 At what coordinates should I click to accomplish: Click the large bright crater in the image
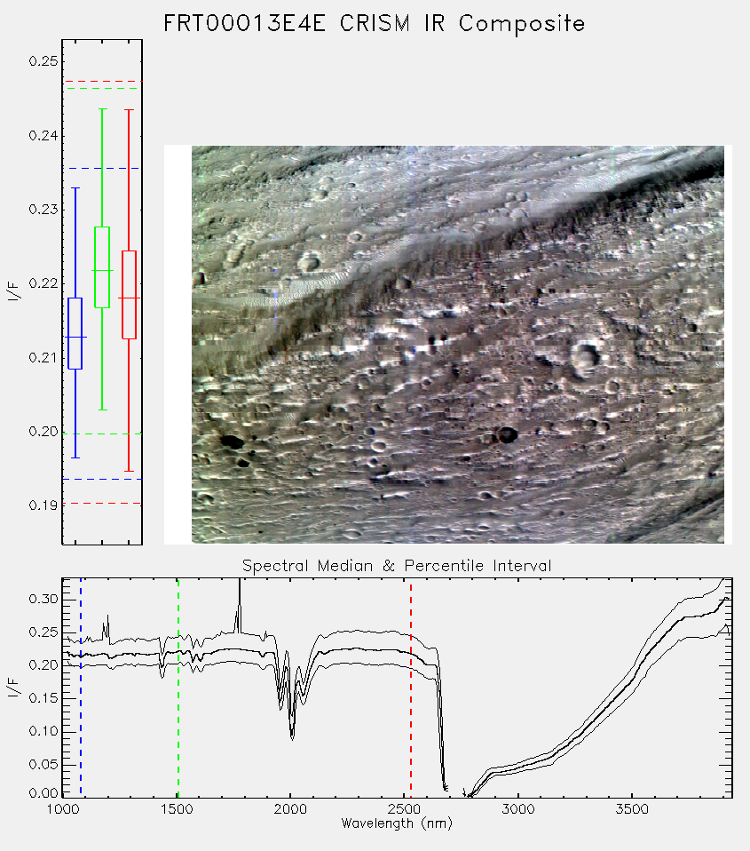[x=585, y=355]
